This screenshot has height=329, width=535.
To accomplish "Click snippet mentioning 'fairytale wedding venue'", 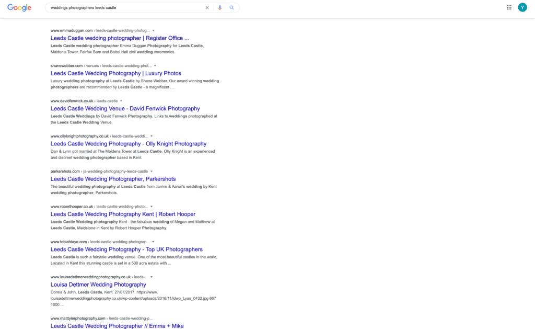I will [x=134, y=260].
